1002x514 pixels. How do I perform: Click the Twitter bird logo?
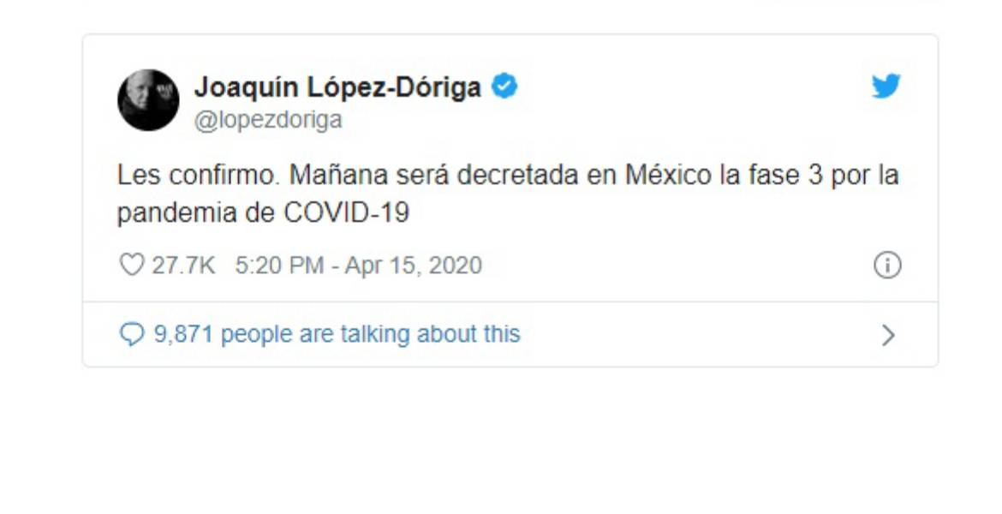coord(886,87)
